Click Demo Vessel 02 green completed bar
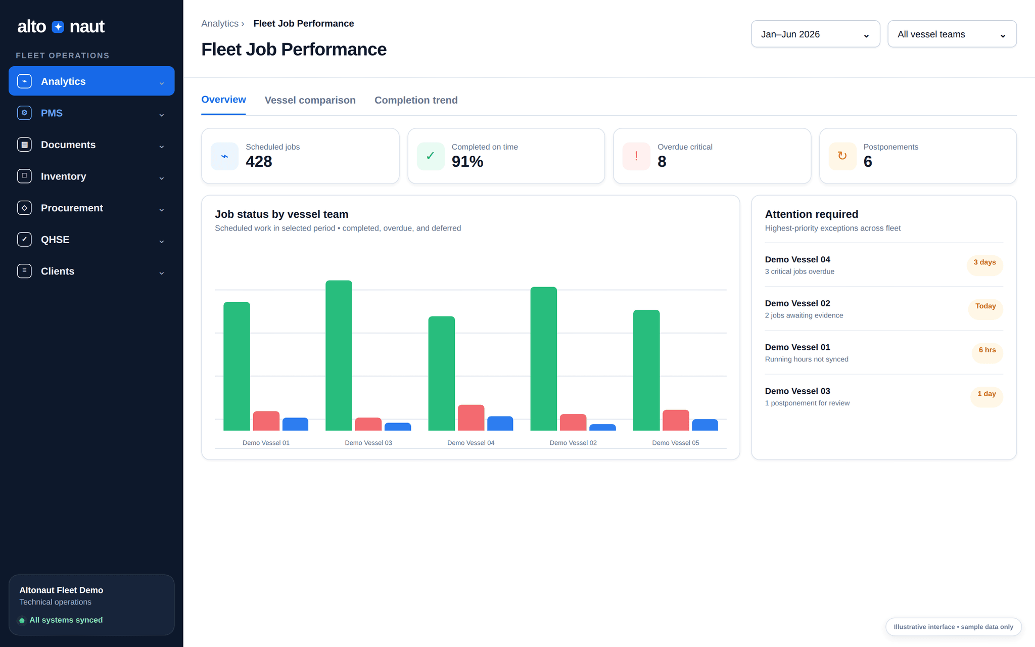The width and height of the screenshot is (1035, 647). [544, 359]
